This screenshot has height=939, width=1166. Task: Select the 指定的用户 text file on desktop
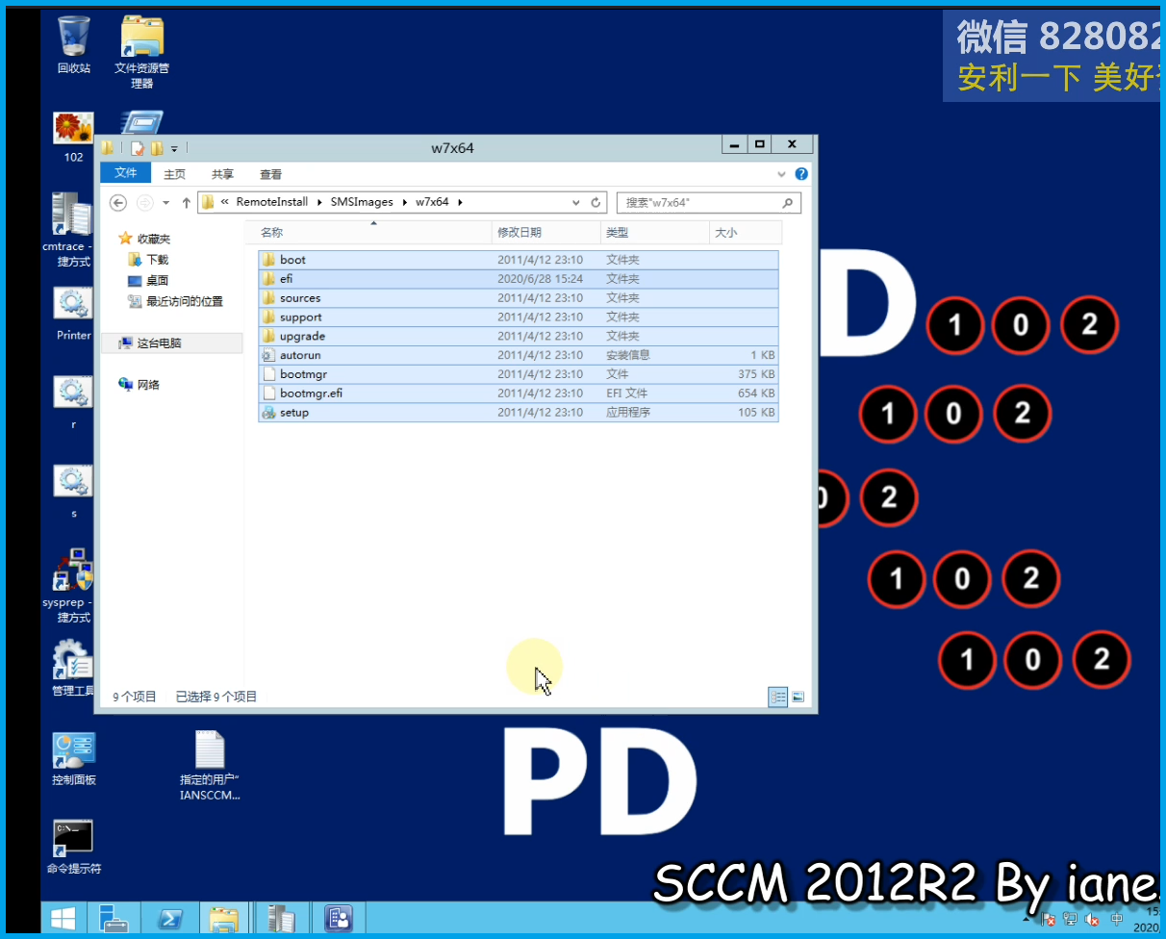(210, 766)
